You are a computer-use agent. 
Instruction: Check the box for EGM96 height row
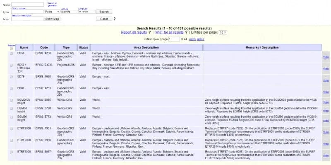(12, 117)
